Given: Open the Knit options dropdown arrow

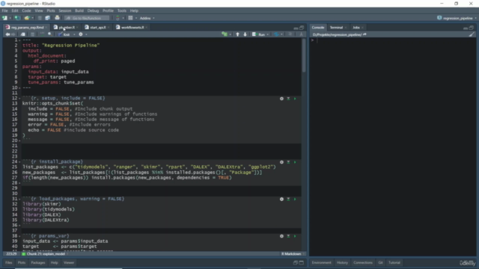Looking at the screenshot, I should click(74, 35).
